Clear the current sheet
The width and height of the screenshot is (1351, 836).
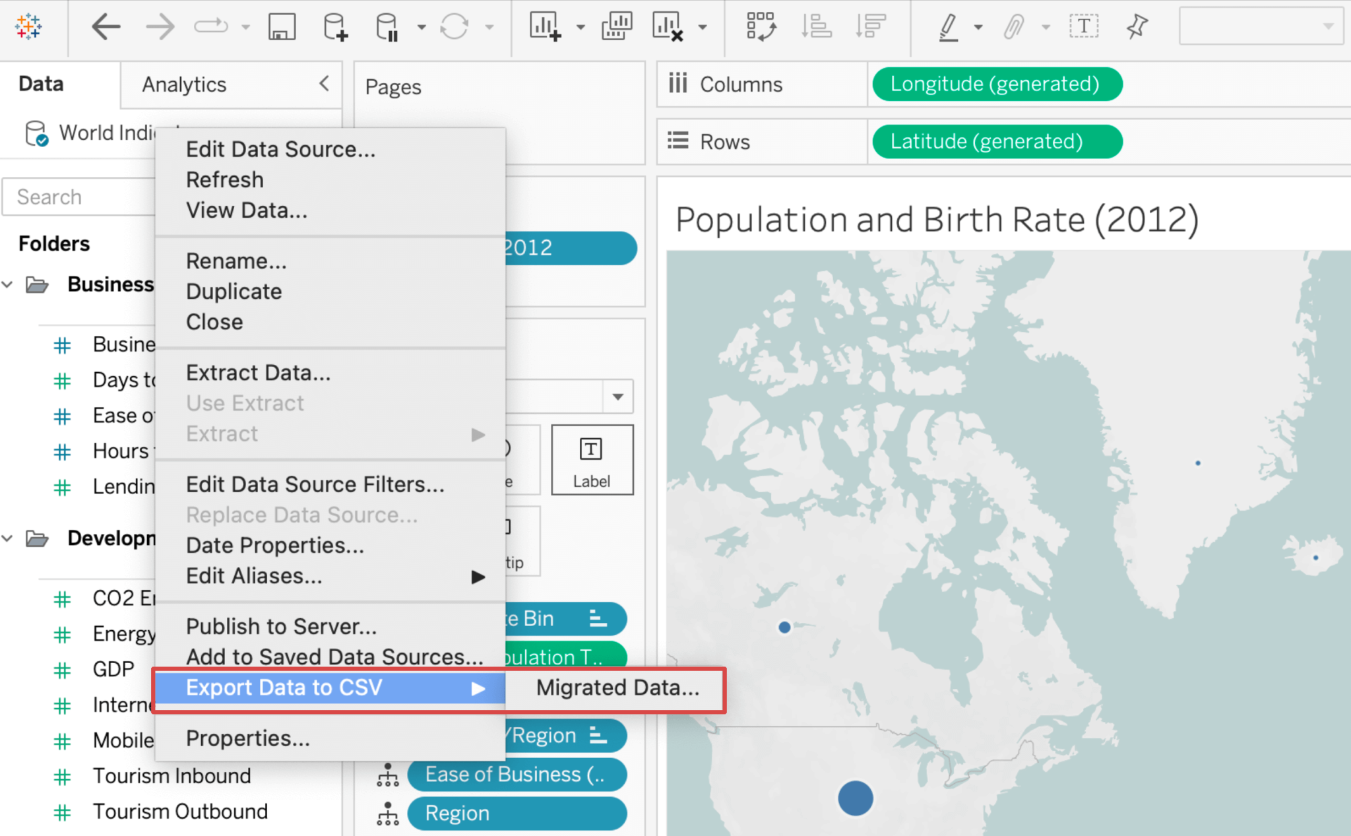coord(674,26)
